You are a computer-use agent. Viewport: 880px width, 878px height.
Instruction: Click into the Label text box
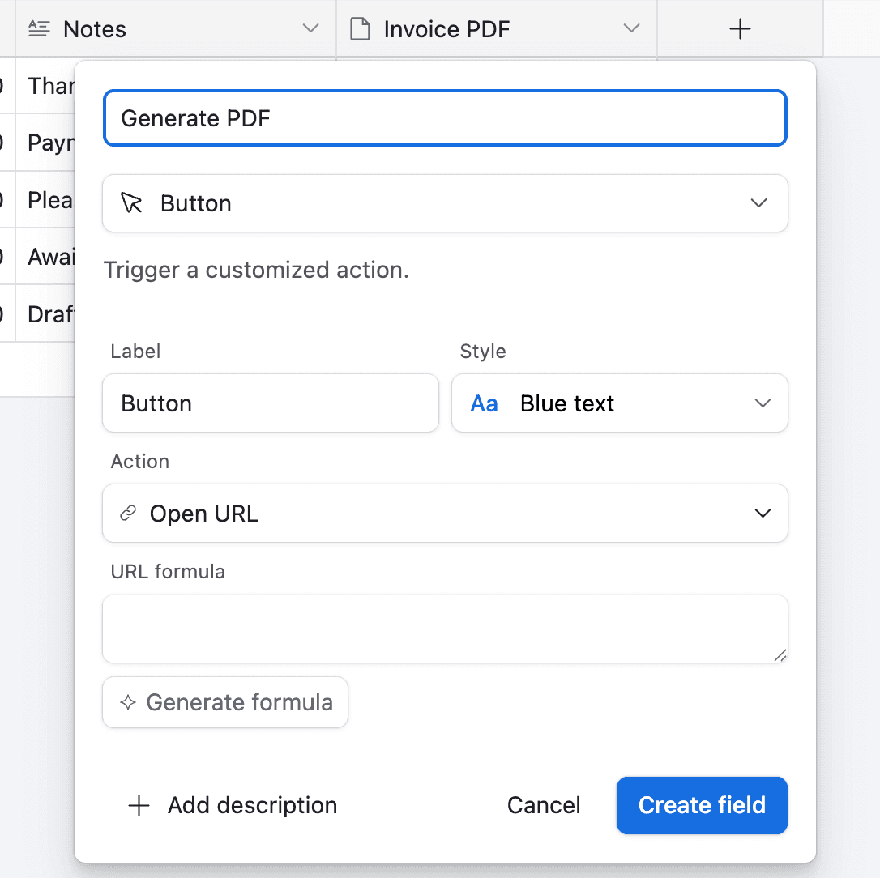coord(270,403)
